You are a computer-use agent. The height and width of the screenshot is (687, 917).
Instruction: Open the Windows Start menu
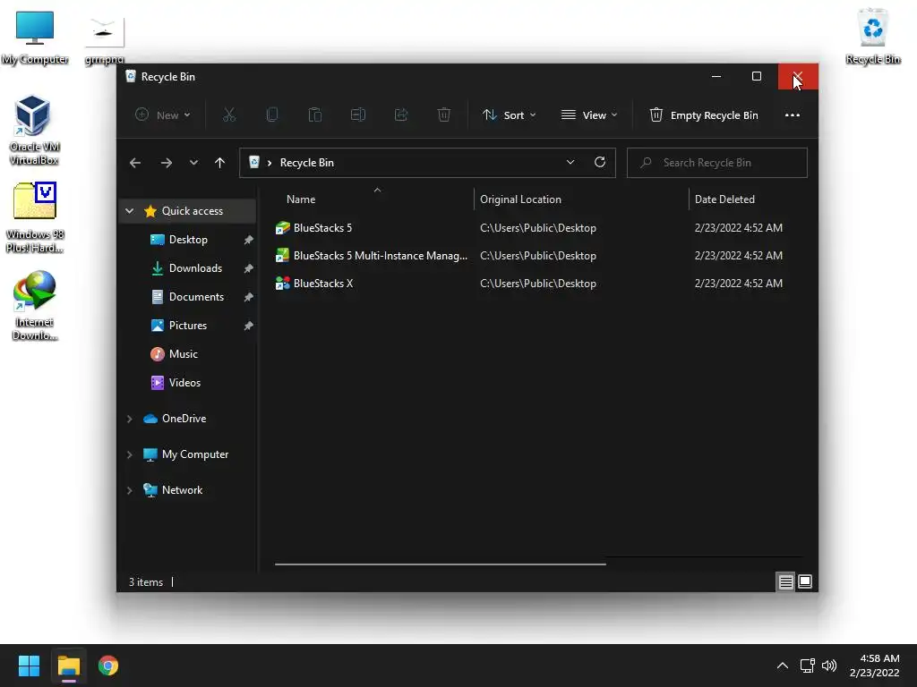[x=30, y=666]
